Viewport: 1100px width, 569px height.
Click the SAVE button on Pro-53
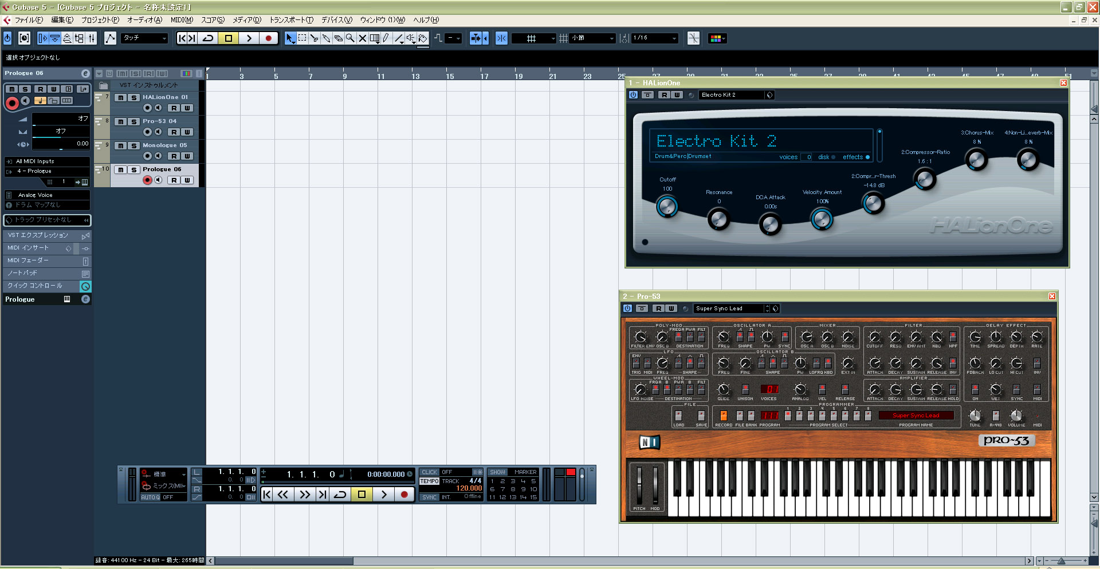pyautogui.click(x=701, y=416)
